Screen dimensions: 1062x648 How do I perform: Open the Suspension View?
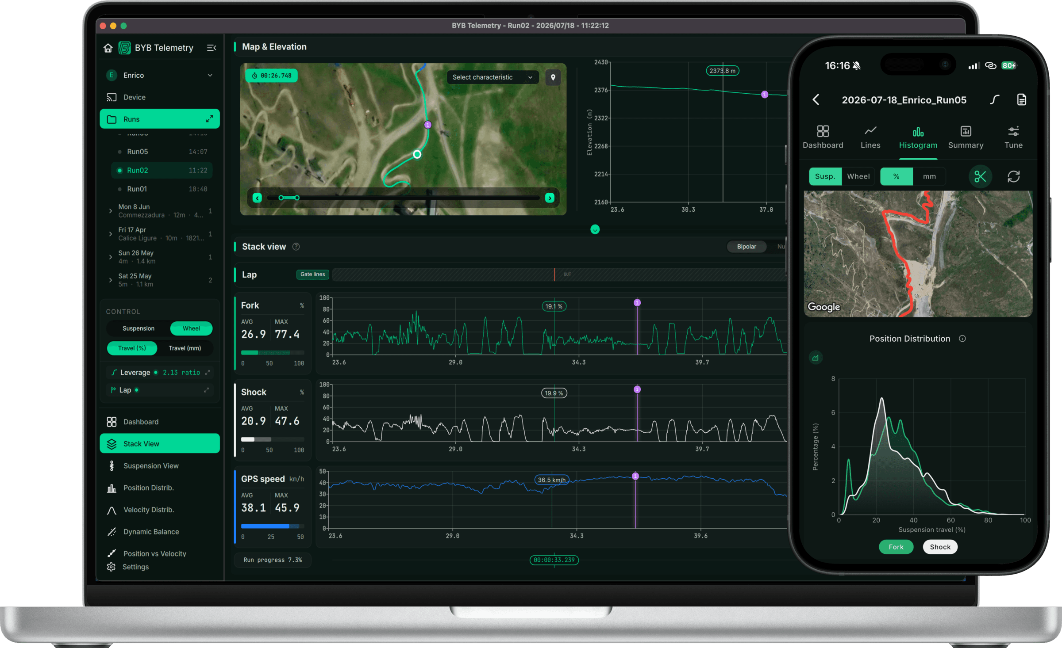tap(160, 465)
